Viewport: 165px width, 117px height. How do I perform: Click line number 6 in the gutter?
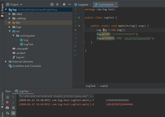(x=75, y=30)
